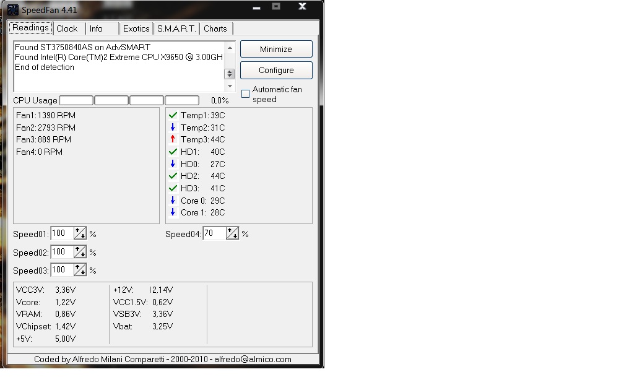Image resolution: width=624 pixels, height=390 pixels.
Task: Click the Vbat 3,25V voltage reading
Action: pos(143,327)
